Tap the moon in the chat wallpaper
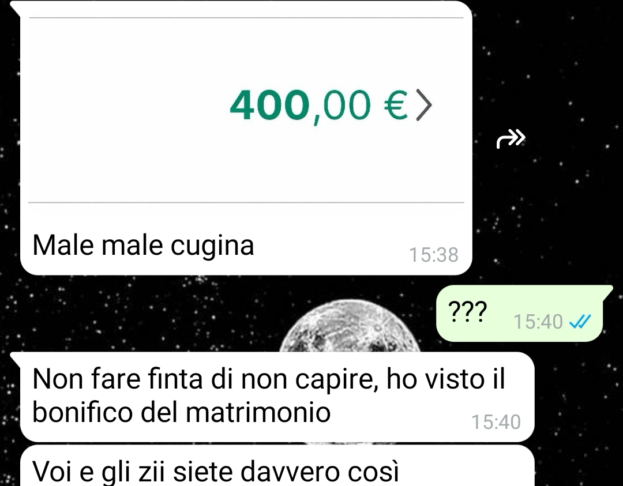The width and height of the screenshot is (623, 486). click(x=351, y=326)
